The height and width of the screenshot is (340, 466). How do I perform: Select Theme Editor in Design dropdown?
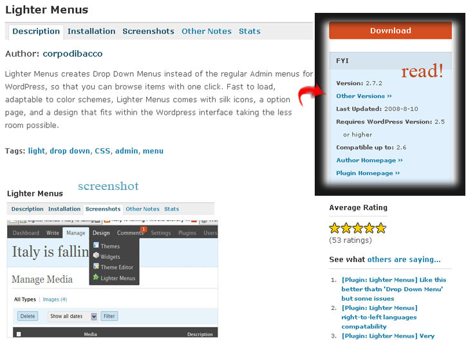(116, 267)
